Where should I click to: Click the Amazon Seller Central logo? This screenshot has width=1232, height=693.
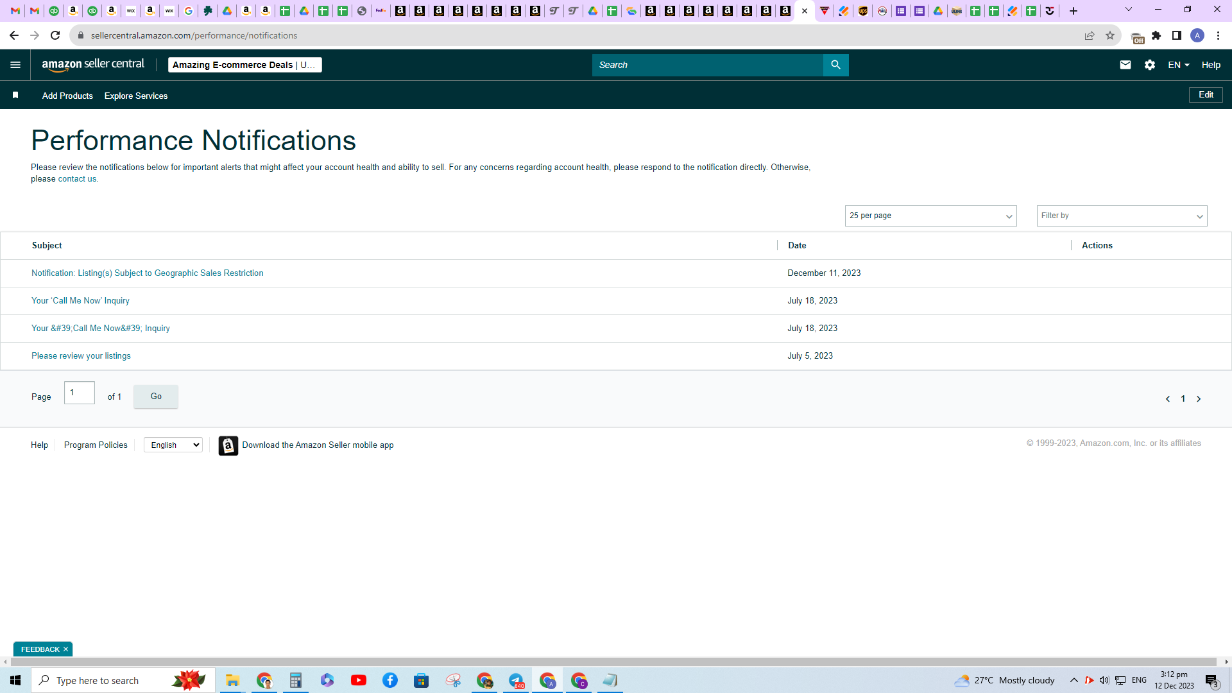93,64
